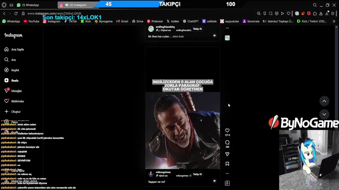Screen dimensions: 339x190
Task: Open the Kick / Twitch VOD bookmark
Action: click(312, 21)
